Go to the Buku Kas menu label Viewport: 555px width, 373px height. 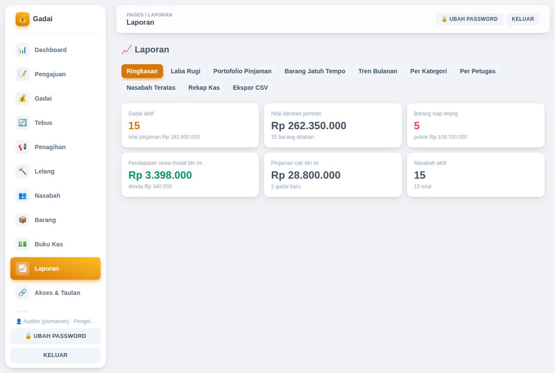pos(49,244)
